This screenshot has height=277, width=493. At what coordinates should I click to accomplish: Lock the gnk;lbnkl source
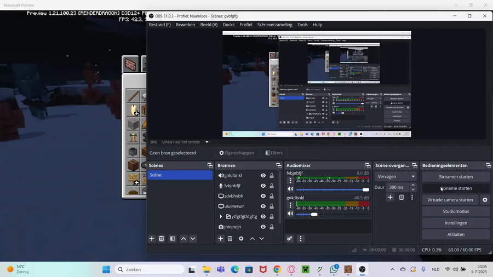coord(272,176)
